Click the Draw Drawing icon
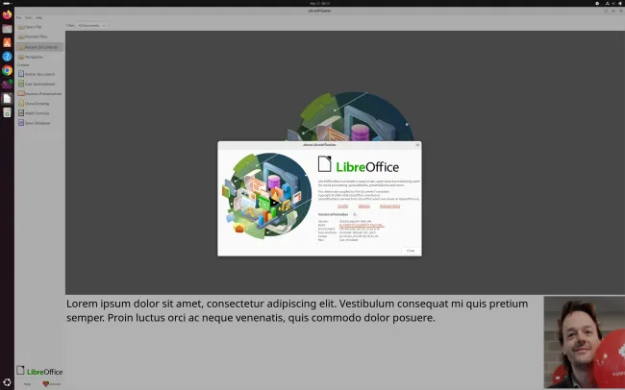The image size is (625, 390). pos(21,103)
